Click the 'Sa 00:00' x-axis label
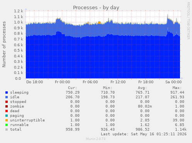The width and height of the screenshot is (192, 143). [173, 82]
